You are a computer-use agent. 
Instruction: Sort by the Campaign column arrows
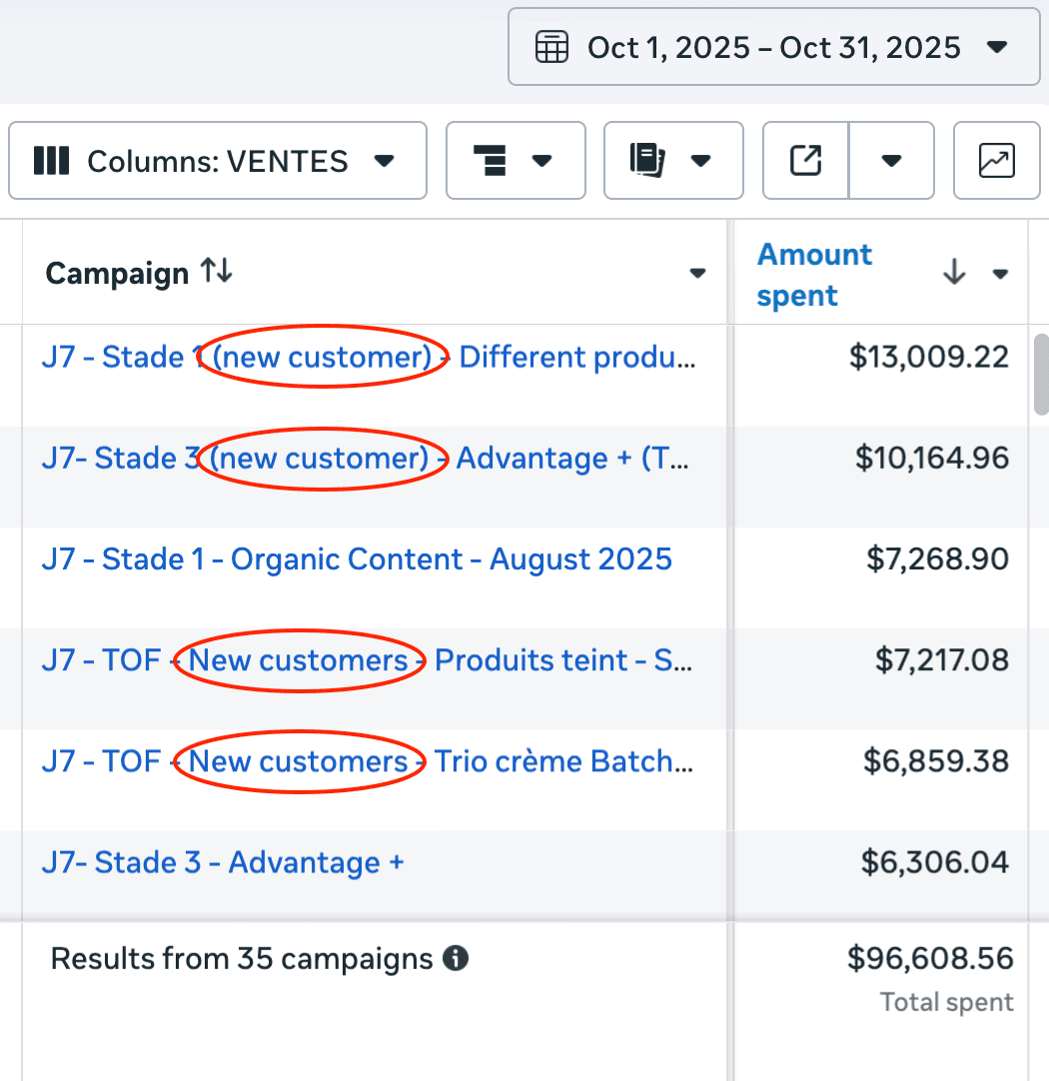216,271
